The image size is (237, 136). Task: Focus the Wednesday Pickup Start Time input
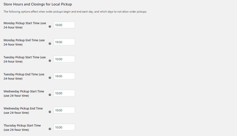(64, 93)
